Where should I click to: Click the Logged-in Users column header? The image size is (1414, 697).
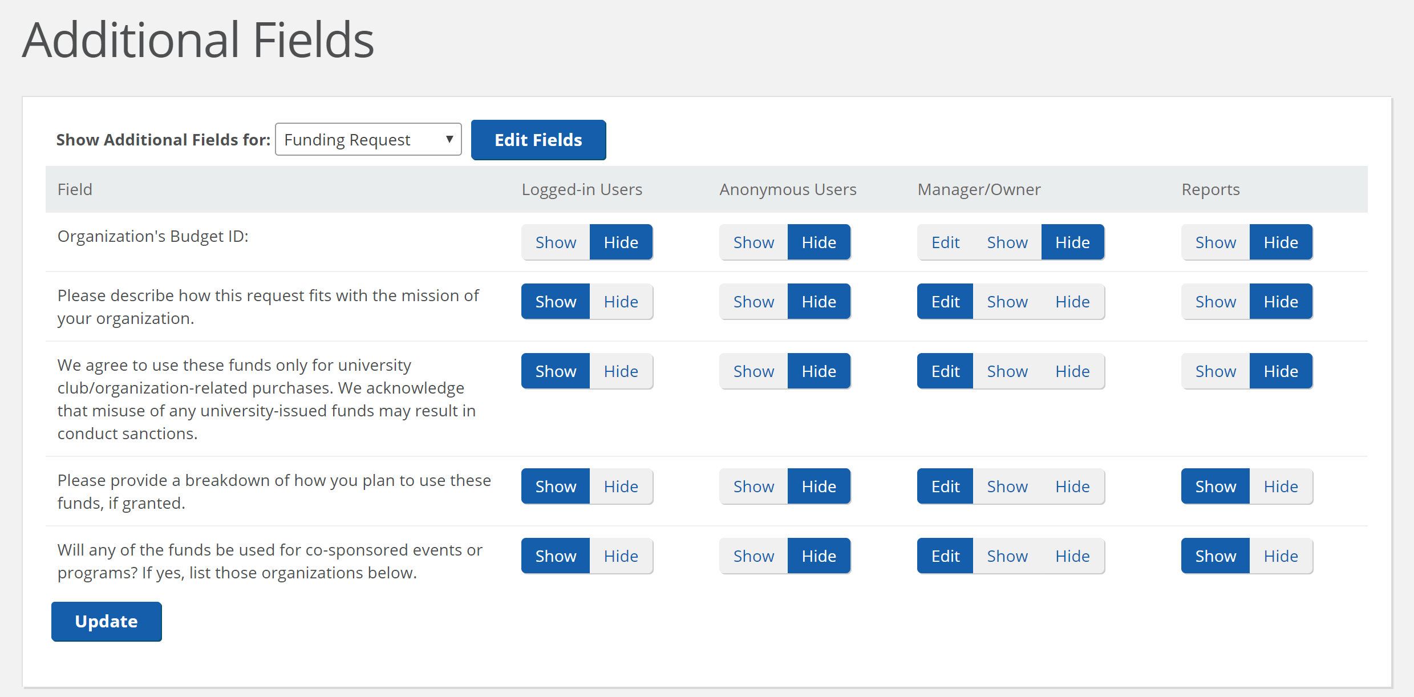click(582, 189)
